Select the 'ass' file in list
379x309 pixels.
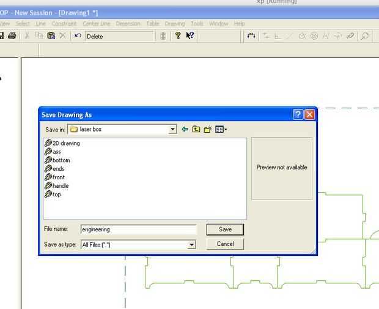[53, 152]
